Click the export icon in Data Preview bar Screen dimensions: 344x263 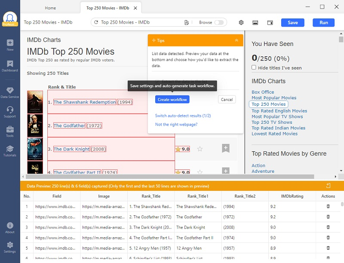point(328,186)
